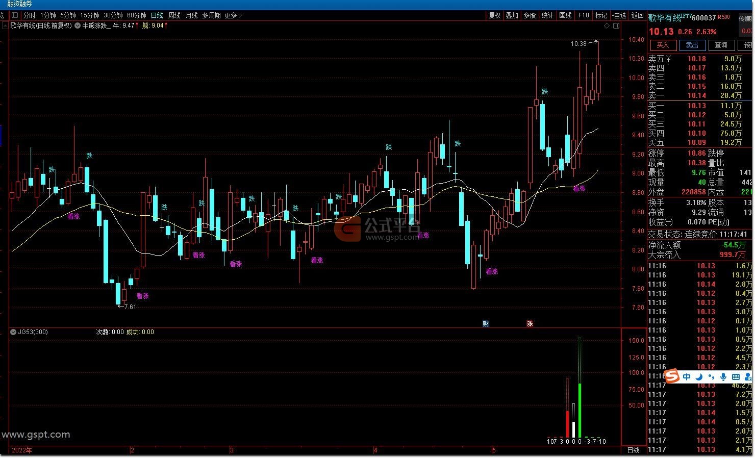This screenshot has width=755, height=458.
Task: Open the 牛熊涨跌 indicator dropdown arrow
Action: [x=78, y=25]
